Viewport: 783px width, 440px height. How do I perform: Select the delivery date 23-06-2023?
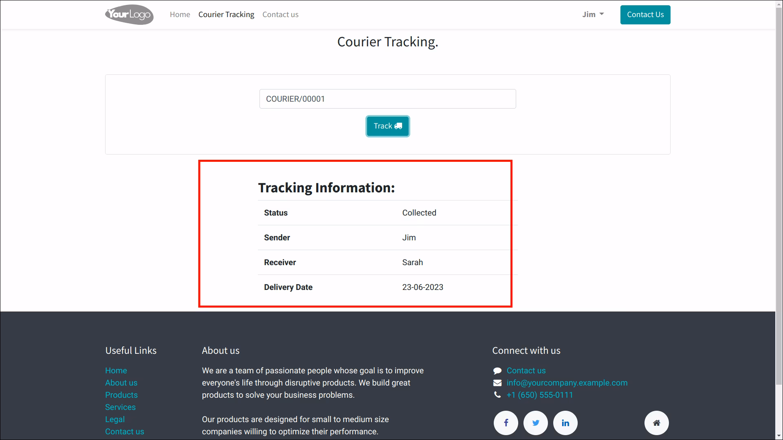[x=423, y=288]
